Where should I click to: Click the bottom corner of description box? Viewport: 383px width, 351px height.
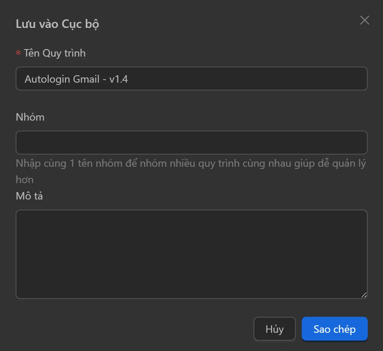coord(364,295)
